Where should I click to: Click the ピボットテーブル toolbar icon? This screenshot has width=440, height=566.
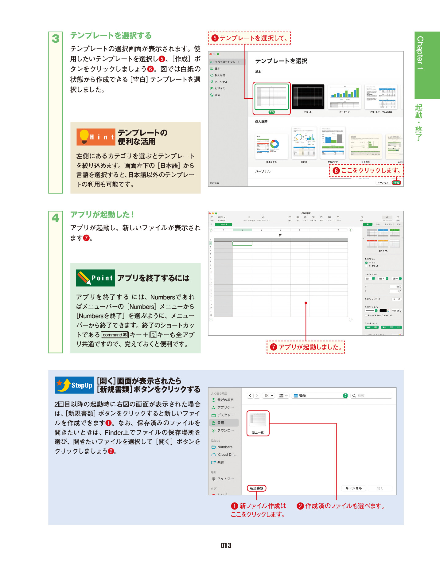(x=263, y=218)
